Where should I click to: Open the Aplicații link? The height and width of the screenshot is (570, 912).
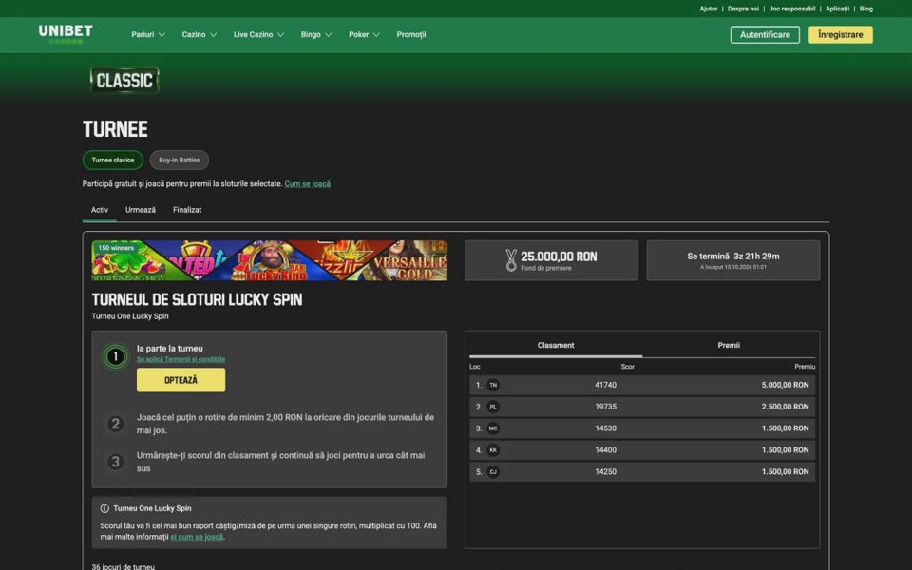click(x=838, y=9)
